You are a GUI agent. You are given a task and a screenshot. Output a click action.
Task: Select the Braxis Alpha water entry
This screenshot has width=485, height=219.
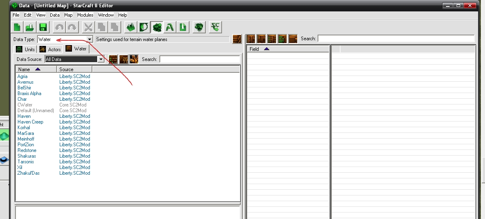point(29,93)
